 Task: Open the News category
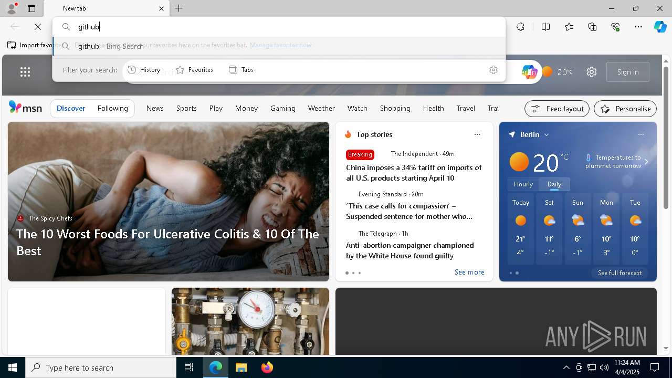coord(155,108)
